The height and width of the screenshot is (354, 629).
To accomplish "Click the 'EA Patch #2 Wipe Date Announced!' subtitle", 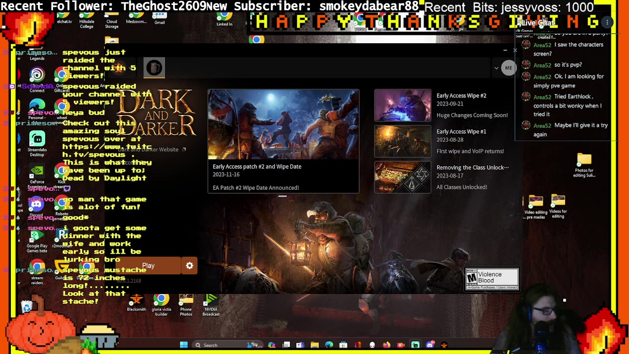I will click(256, 188).
